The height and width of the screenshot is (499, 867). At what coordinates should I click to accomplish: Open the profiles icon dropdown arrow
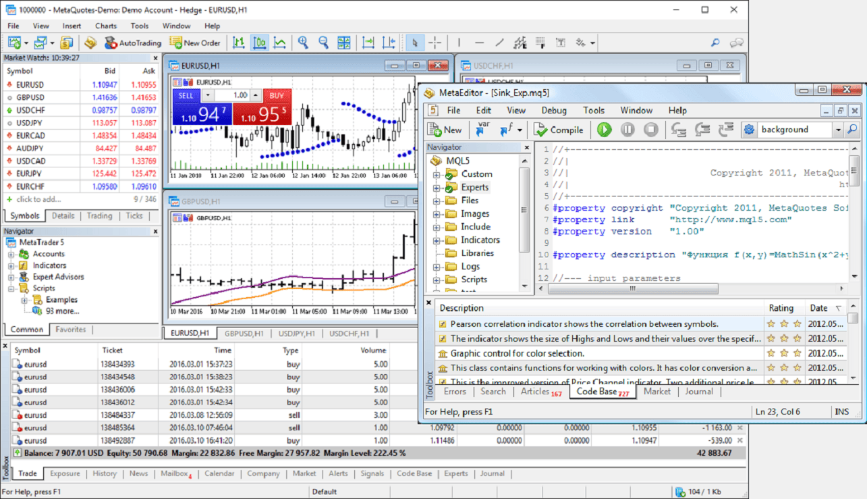[51, 43]
